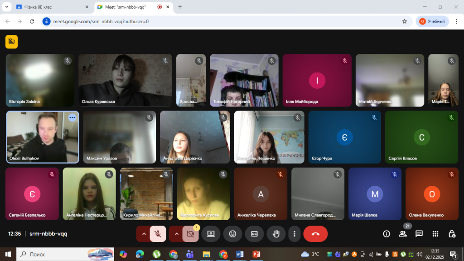
Task: Open File Explorer from the taskbar
Action: [x=206, y=254]
